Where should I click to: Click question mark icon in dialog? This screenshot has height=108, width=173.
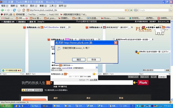pos(59,48)
